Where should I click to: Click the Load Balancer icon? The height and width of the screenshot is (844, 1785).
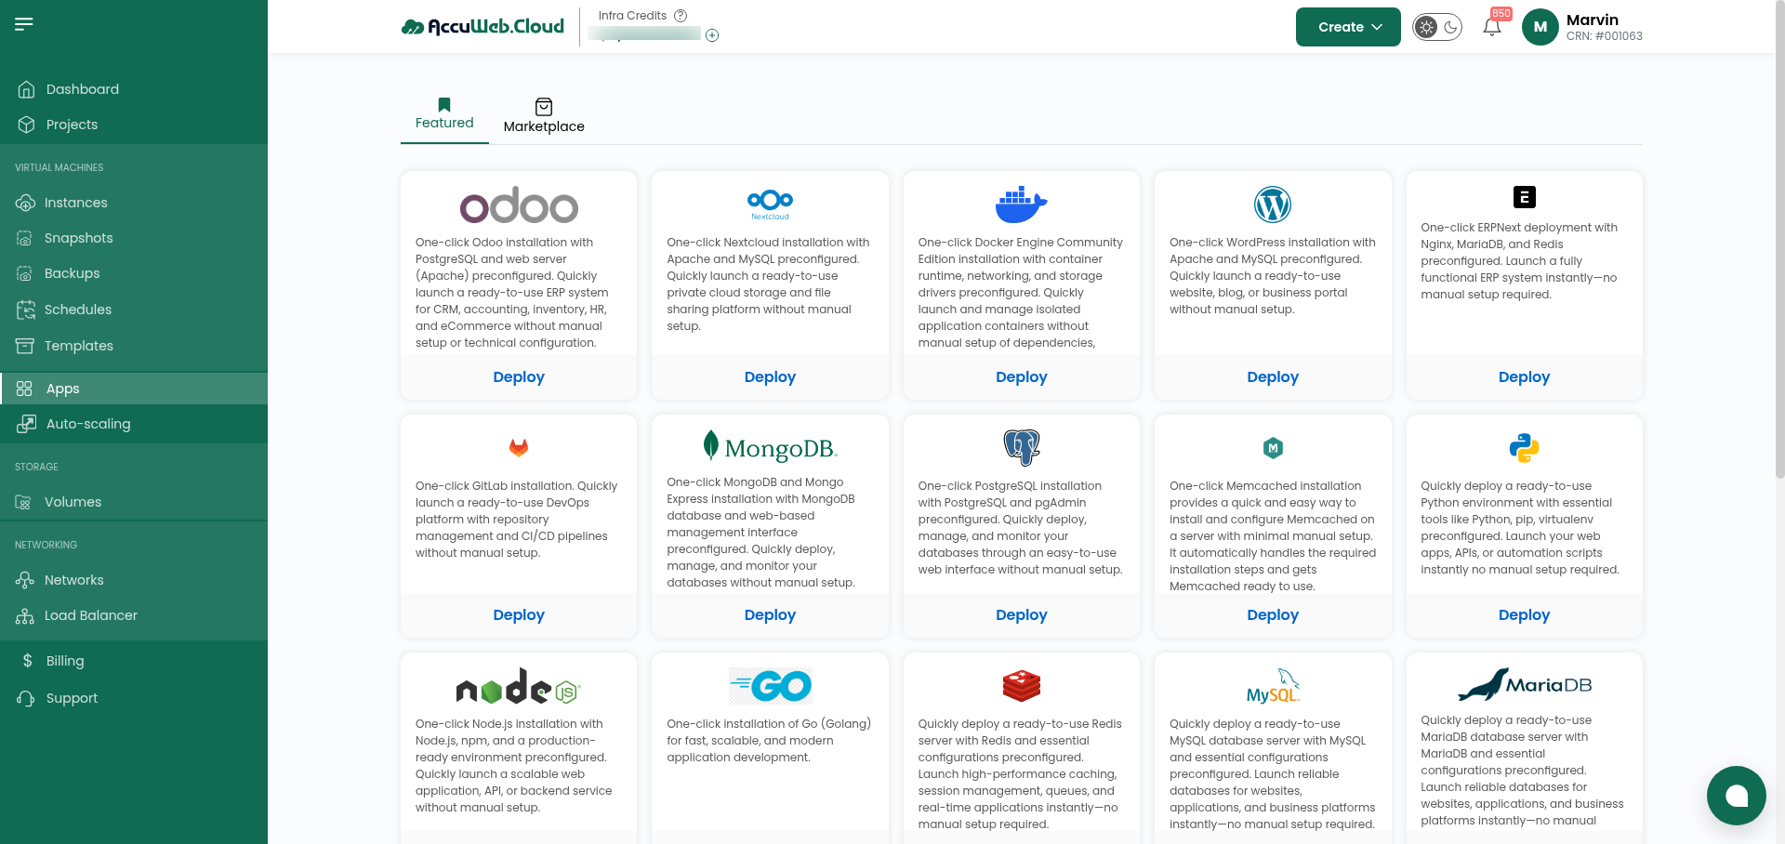pyautogui.click(x=25, y=615)
